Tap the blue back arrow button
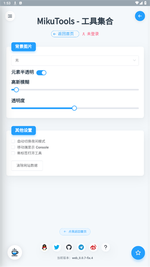 (140, 16)
